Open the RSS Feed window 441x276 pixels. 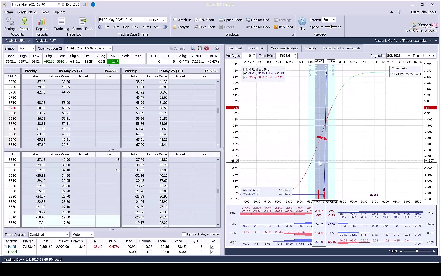point(284,27)
